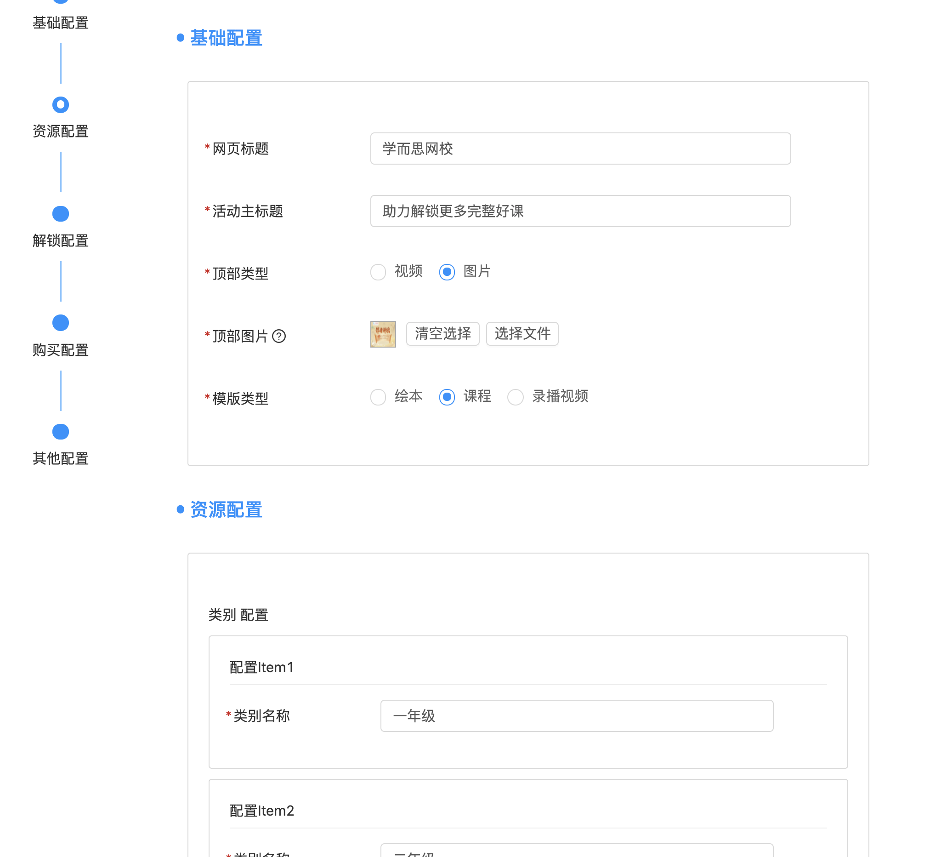Click the 解锁配置 step dot
This screenshot has width=930, height=857.
pyautogui.click(x=60, y=214)
